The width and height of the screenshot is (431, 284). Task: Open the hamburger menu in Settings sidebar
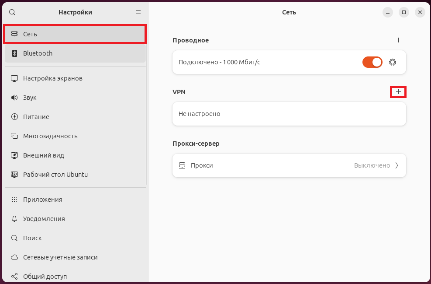[x=138, y=12]
